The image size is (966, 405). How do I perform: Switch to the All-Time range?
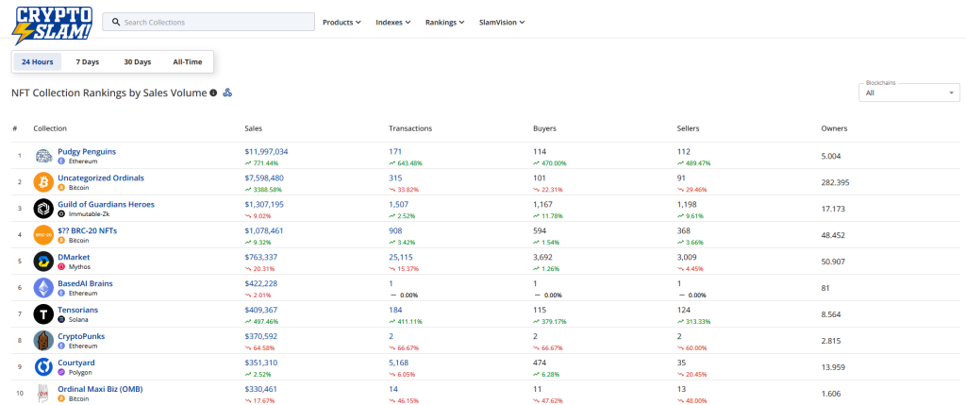(x=188, y=62)
